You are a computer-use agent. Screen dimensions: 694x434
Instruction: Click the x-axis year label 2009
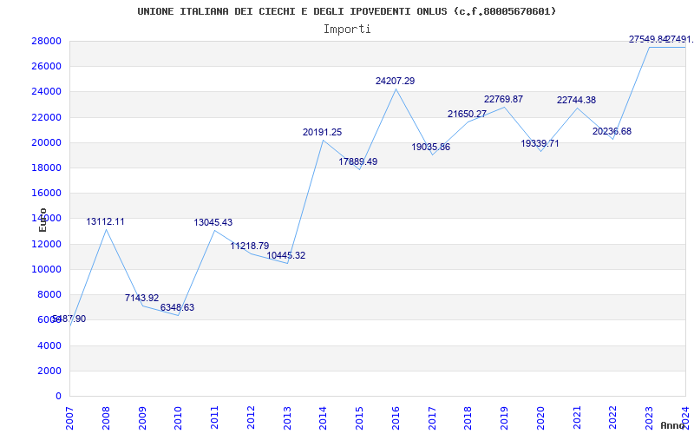click(142, 418)
